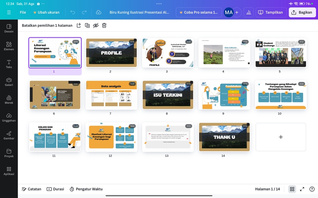Open the File menu

click(x=23, y=12)
